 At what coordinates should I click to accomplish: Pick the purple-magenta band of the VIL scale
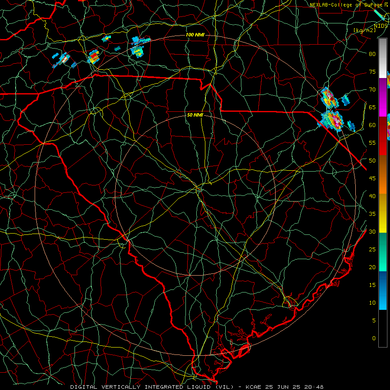click(x=383, y=97)
